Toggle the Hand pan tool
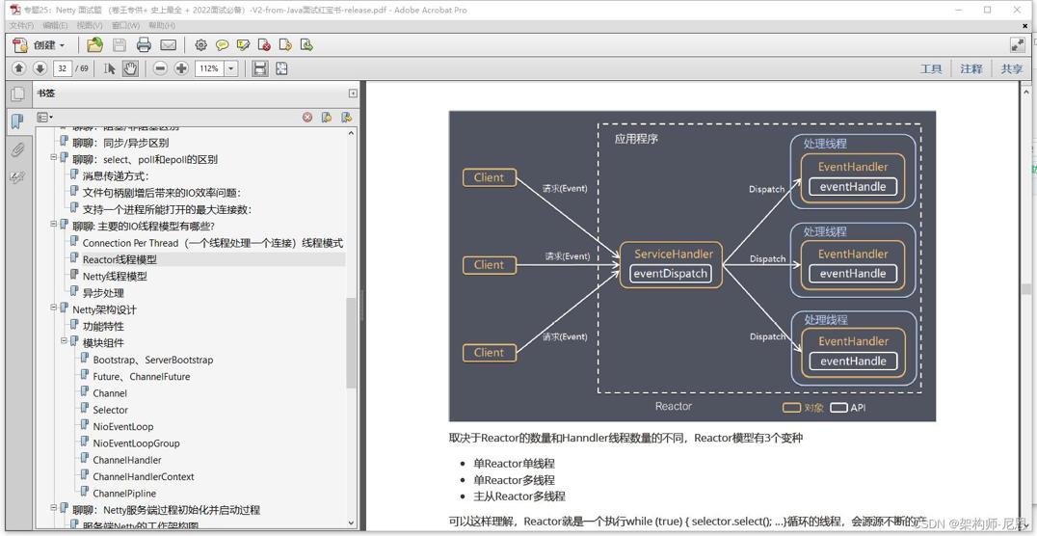The image size is (1037, 536). pos(130,68)
